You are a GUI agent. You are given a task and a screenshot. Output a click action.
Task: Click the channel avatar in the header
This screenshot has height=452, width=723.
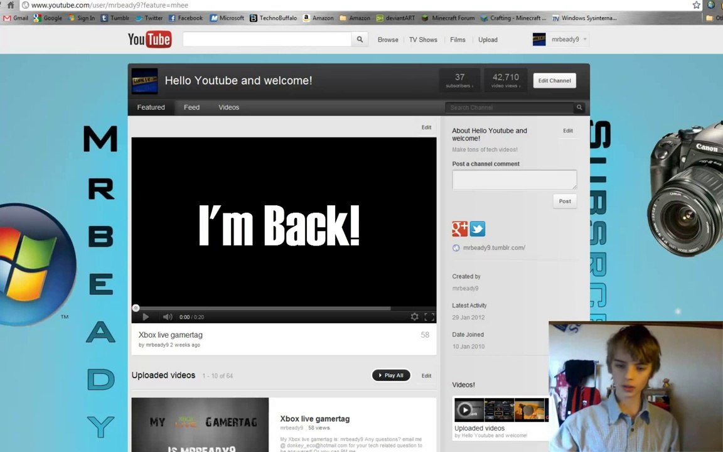(145, 81)
